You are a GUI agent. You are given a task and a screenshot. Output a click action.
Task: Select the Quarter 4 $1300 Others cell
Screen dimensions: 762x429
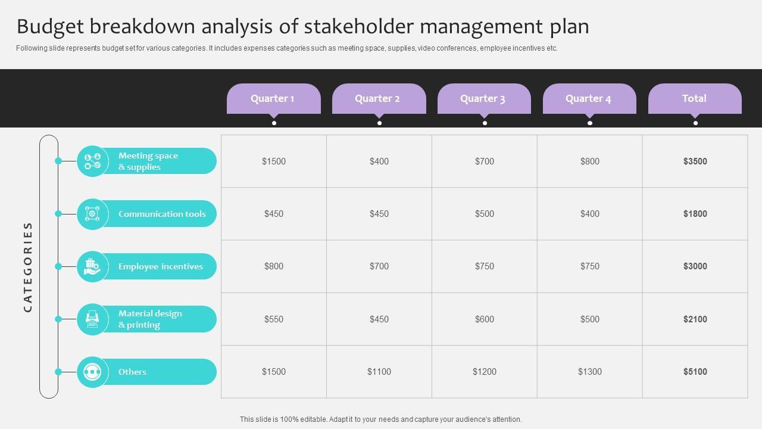click(589, 372)
